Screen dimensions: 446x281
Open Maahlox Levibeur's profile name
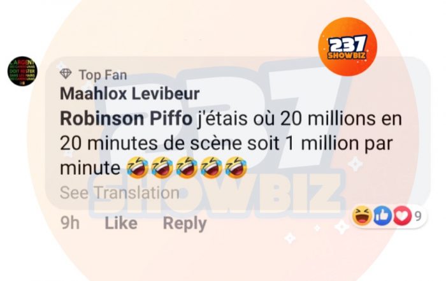click(130, 94)
